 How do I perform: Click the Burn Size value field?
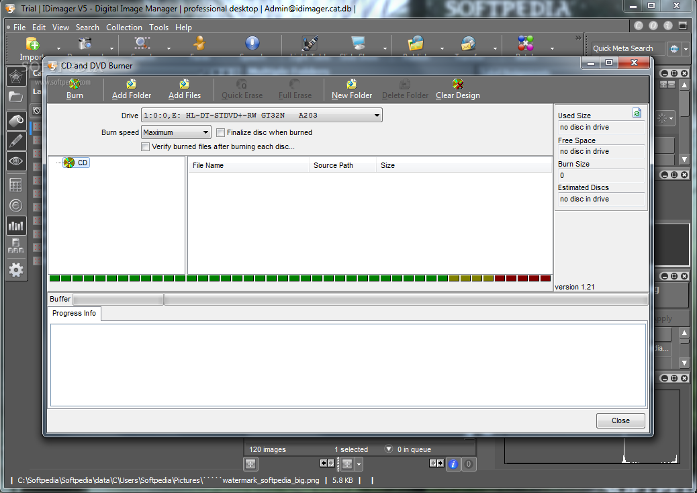(x=601, y=175)
